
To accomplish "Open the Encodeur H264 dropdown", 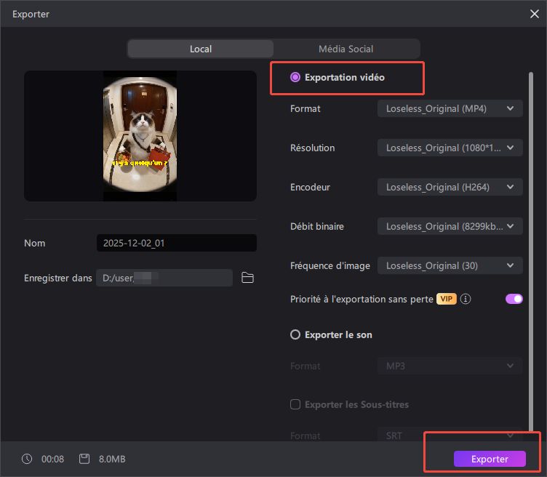I will pyautogui.click(x=450, y=187).
